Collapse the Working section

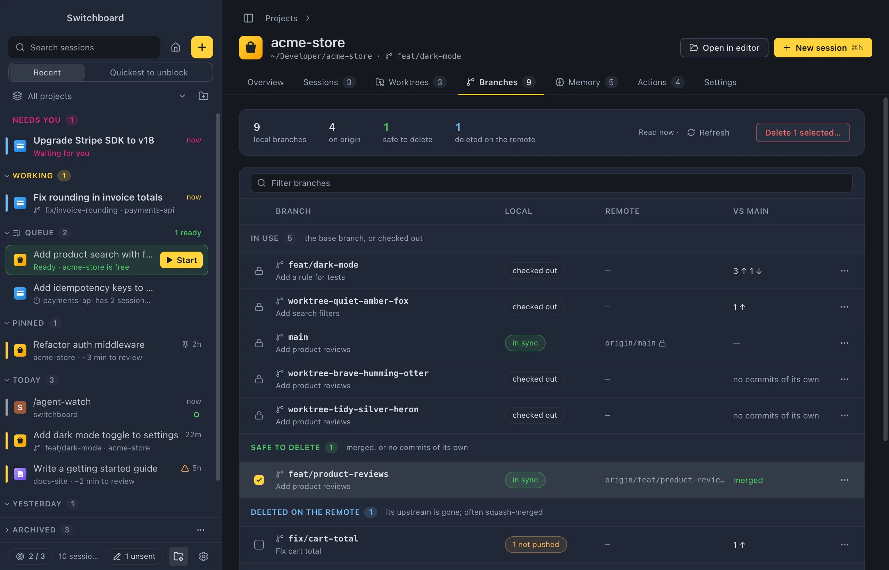click(x=7, y=176)
